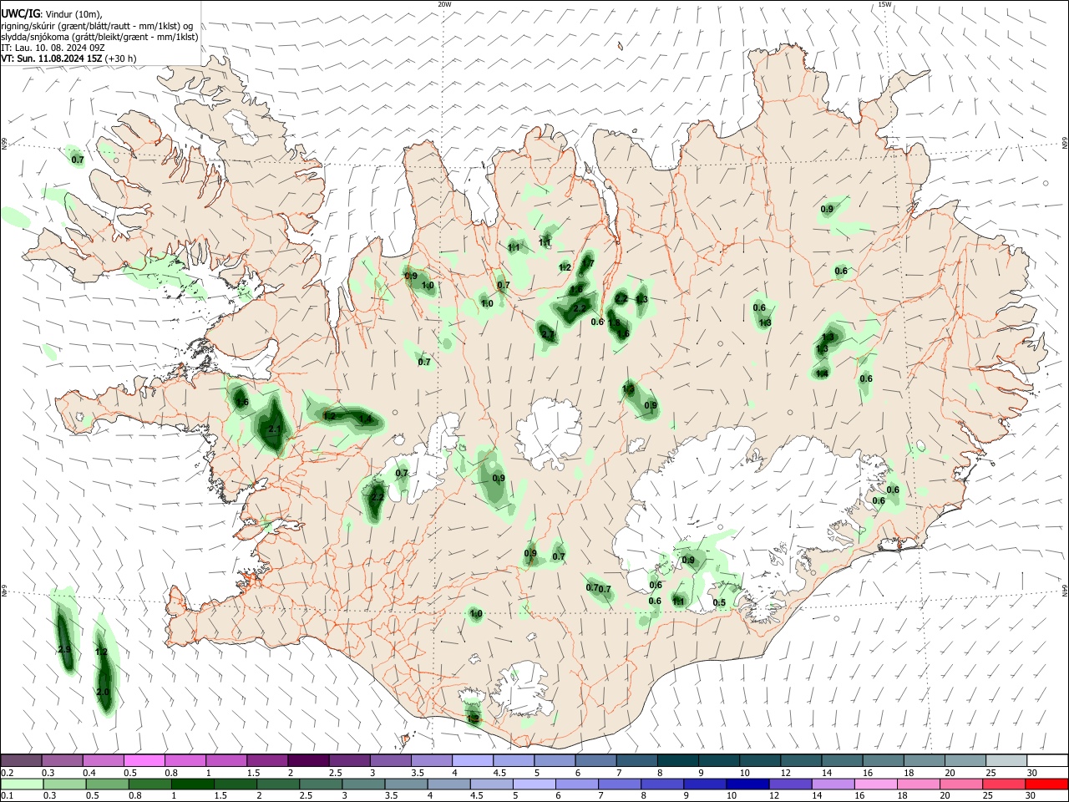Click the bright pink 0.5 swatch of the snow scale
Screen dimensions: 1069x802
point(144,761)
